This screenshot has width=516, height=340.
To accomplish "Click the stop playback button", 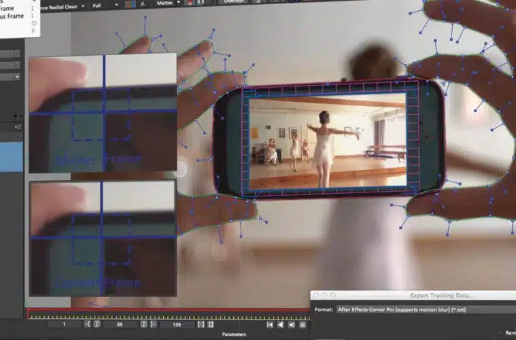I will point(302,325).
